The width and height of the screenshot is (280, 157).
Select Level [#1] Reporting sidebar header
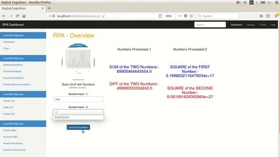point(23,35)
